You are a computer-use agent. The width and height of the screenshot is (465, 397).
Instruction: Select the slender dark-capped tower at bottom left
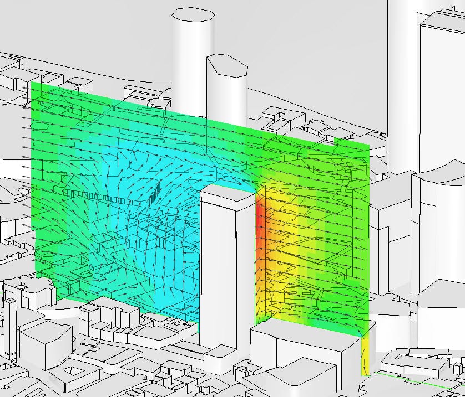pos(12,327)
